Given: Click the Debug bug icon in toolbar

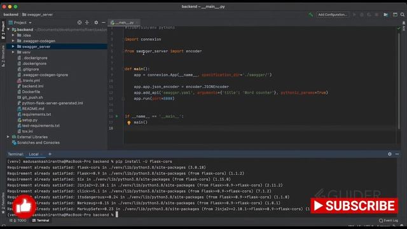Looking at the screenshot, I should (x=362, y=15).
